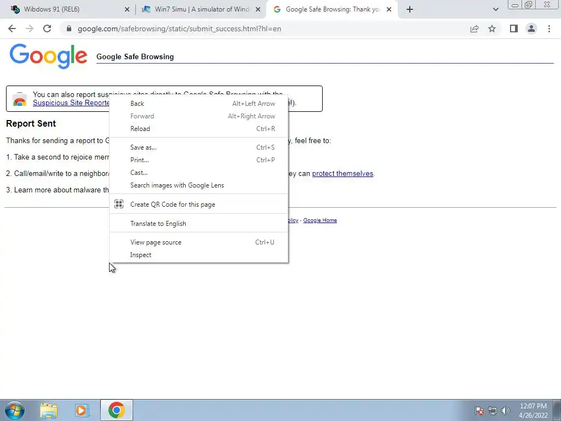Viewport: 561px width, 421px height.
Task: Click the Google Safe Browsing page title
Action: pyautogui.click(x=135, y=56)
